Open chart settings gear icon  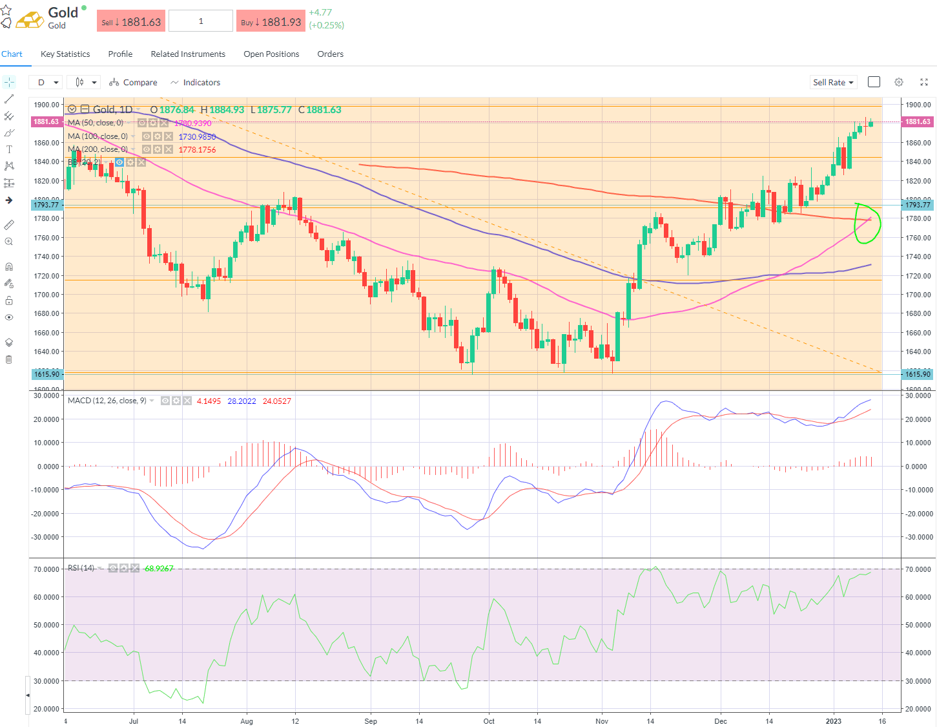click(x=898, y=82)
